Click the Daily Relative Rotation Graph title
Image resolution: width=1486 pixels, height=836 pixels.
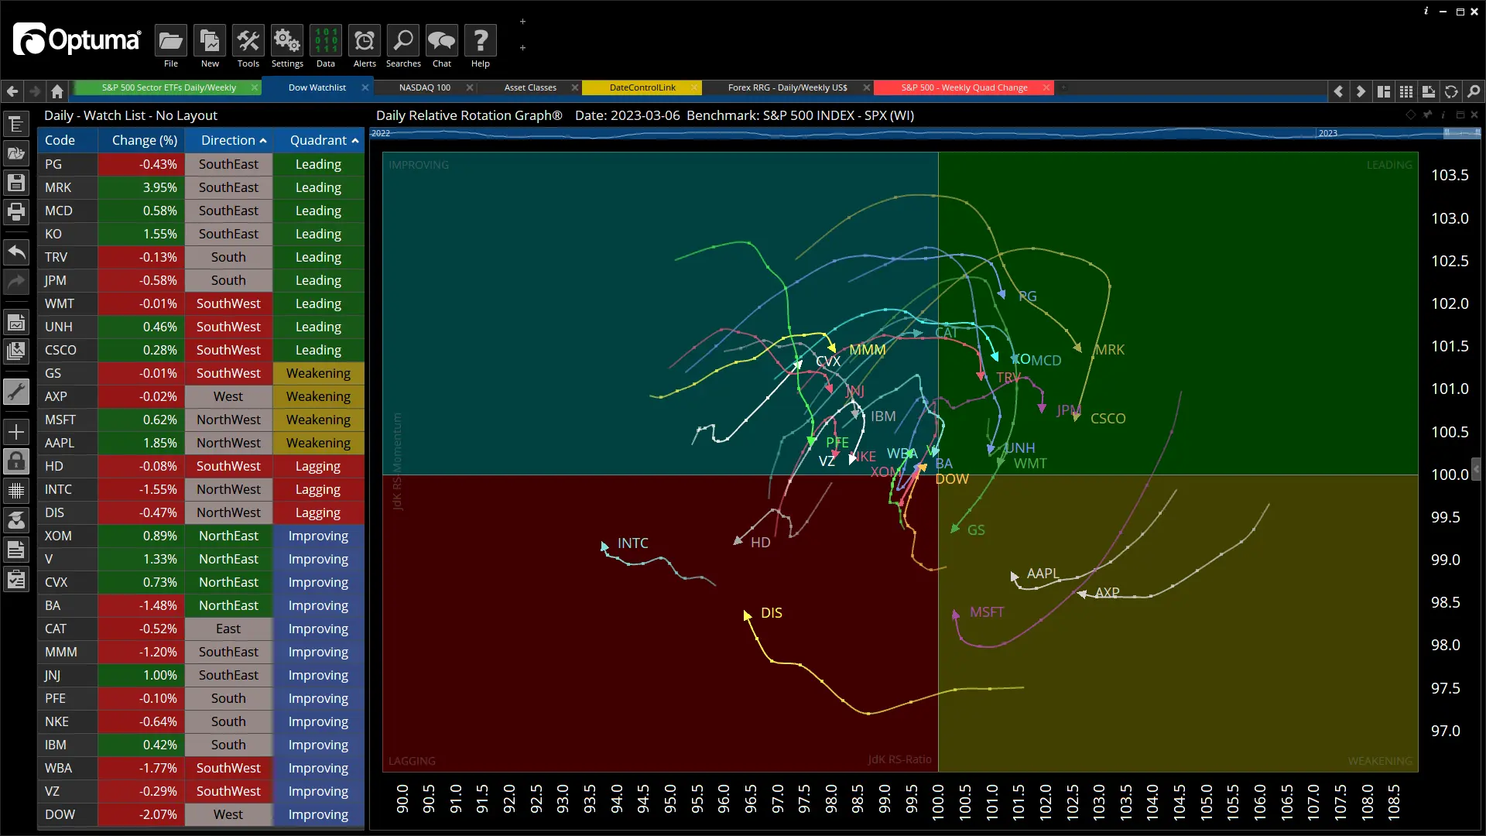(469, 115)
